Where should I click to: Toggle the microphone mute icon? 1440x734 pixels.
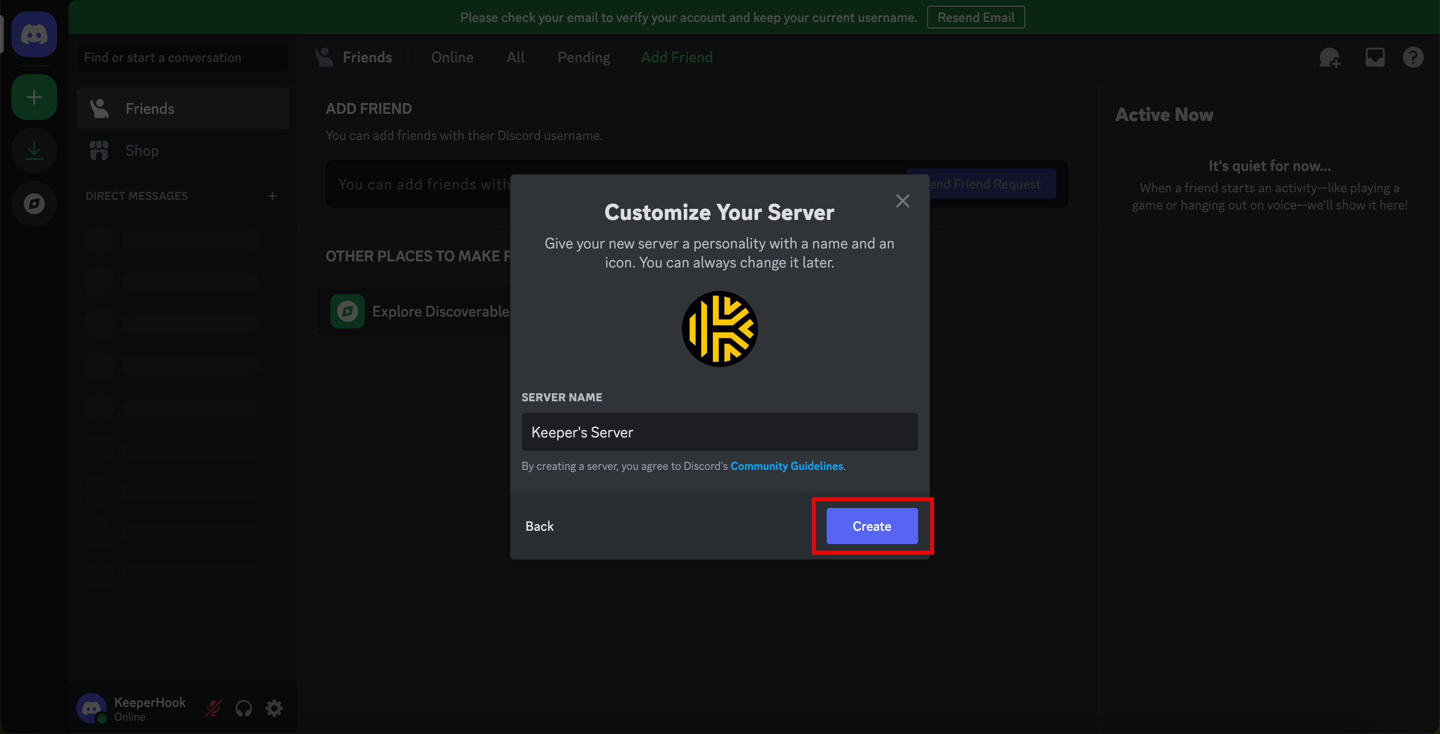(213, 708)
